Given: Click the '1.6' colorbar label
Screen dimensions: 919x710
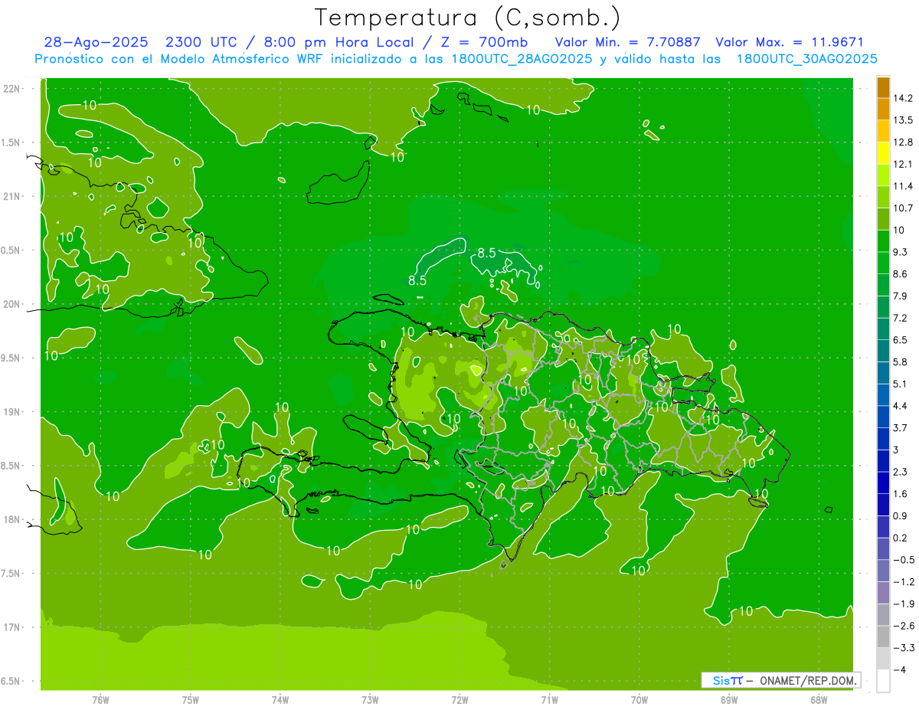Looking at the screenshot, I should 901,494.
